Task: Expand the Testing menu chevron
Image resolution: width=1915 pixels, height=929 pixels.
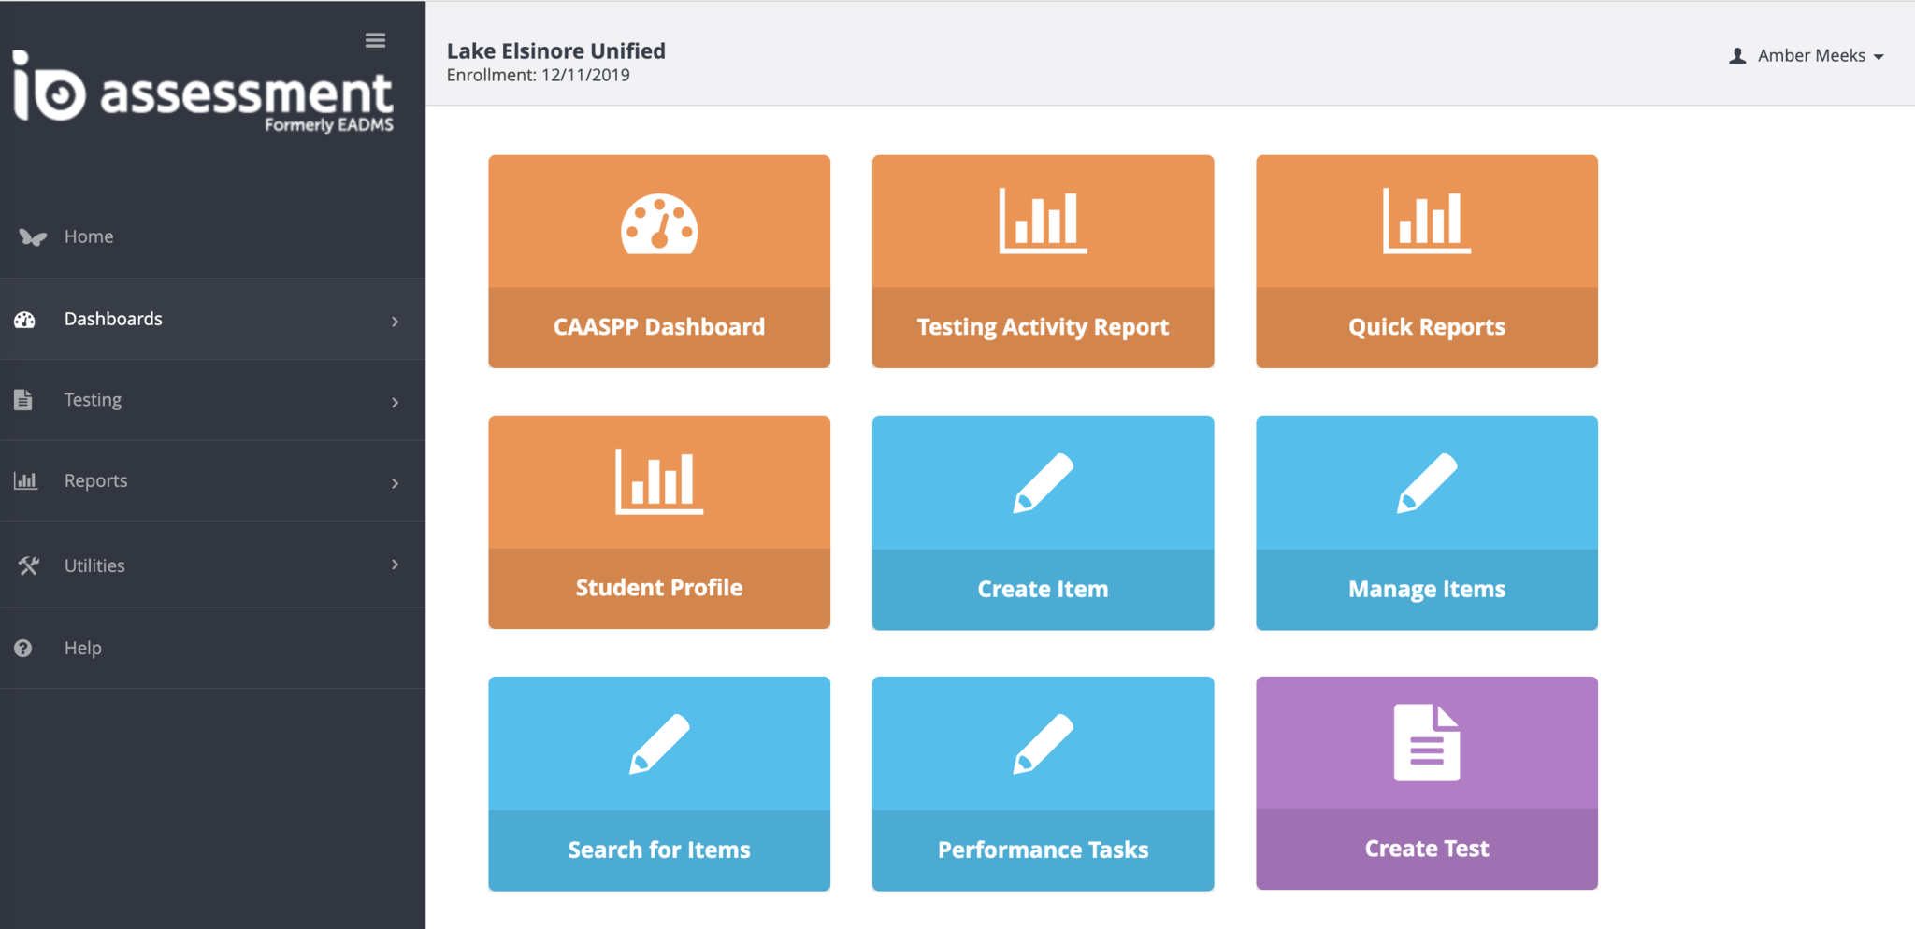Action: pos(395,403)
